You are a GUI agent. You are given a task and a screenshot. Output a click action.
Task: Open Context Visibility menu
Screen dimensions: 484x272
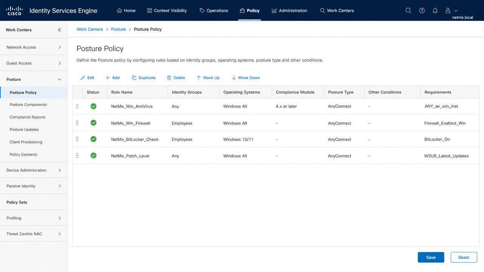[x=167, y=11]
